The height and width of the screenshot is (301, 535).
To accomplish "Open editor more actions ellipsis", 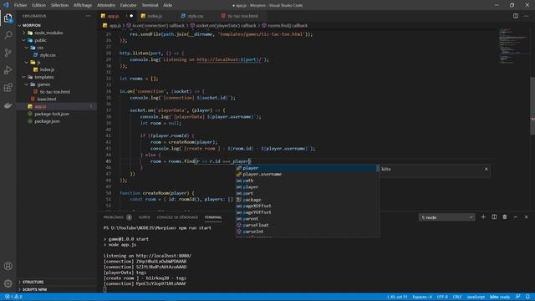I will point(527,16).
